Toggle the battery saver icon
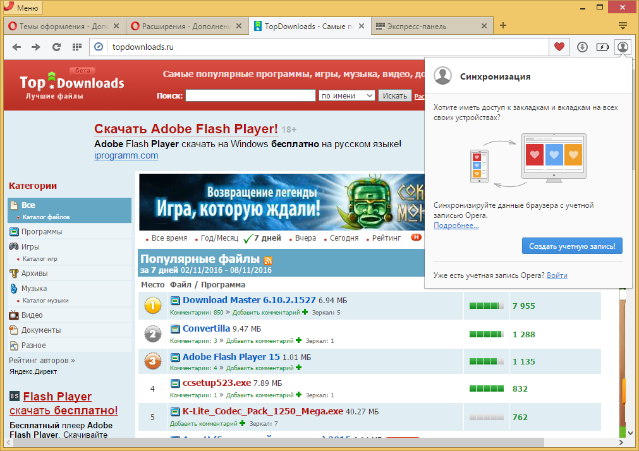The image size is (639, 451). tap(602, 47)
